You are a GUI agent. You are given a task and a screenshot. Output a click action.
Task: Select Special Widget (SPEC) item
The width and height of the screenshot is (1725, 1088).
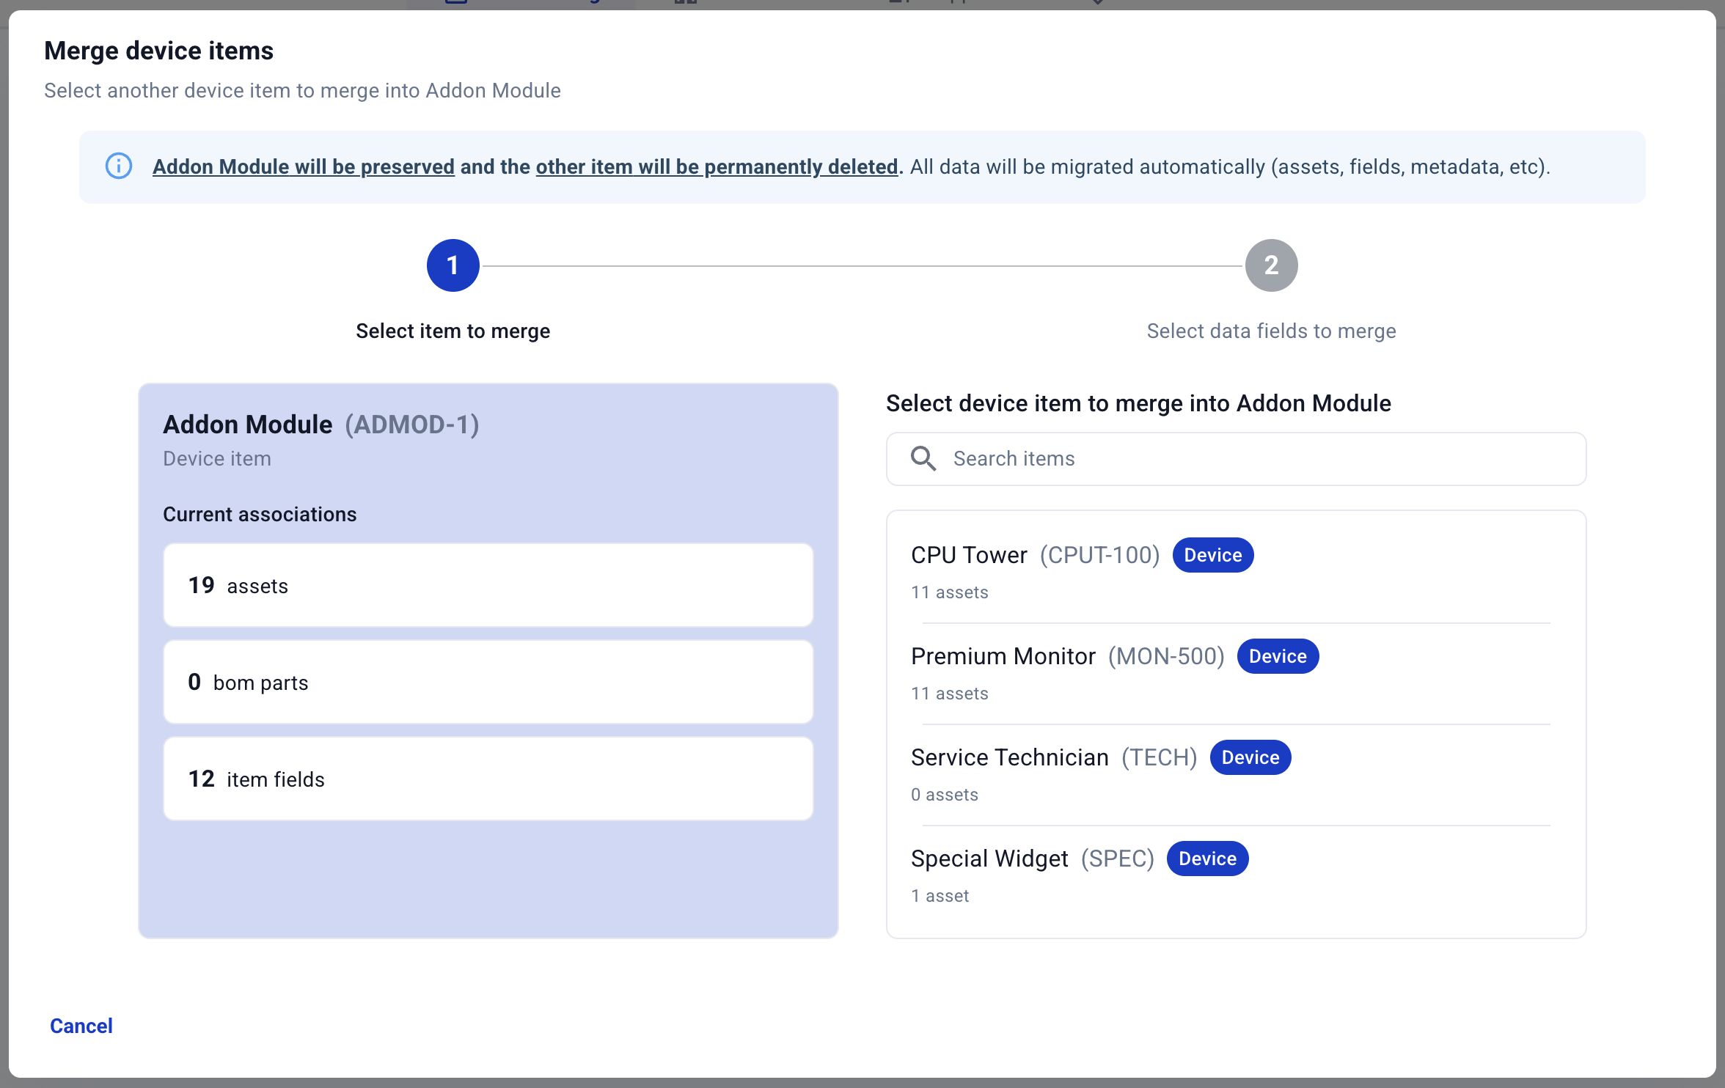tap(989, 859)
